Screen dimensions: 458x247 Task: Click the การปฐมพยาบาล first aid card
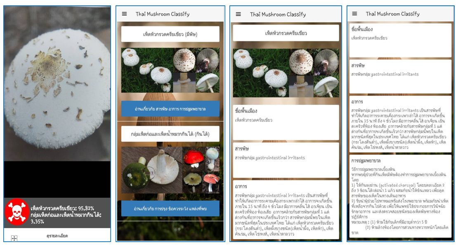click(400, 194)
